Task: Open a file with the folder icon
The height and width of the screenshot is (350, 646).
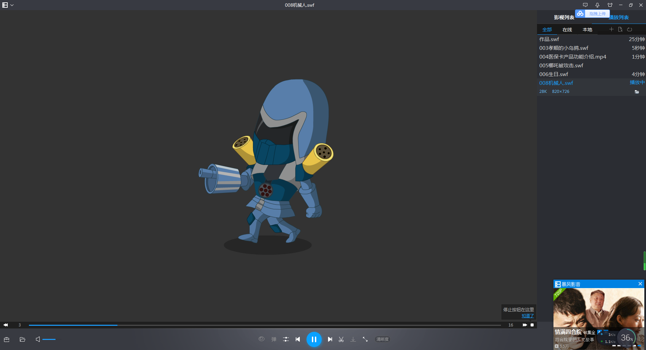Action: [23, 339]
